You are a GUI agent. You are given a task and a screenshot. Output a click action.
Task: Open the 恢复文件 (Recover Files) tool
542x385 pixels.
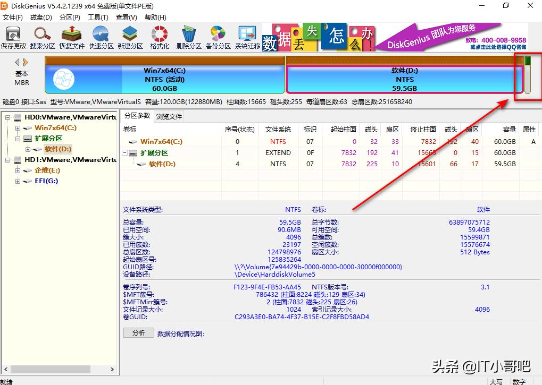pos(72,37)
